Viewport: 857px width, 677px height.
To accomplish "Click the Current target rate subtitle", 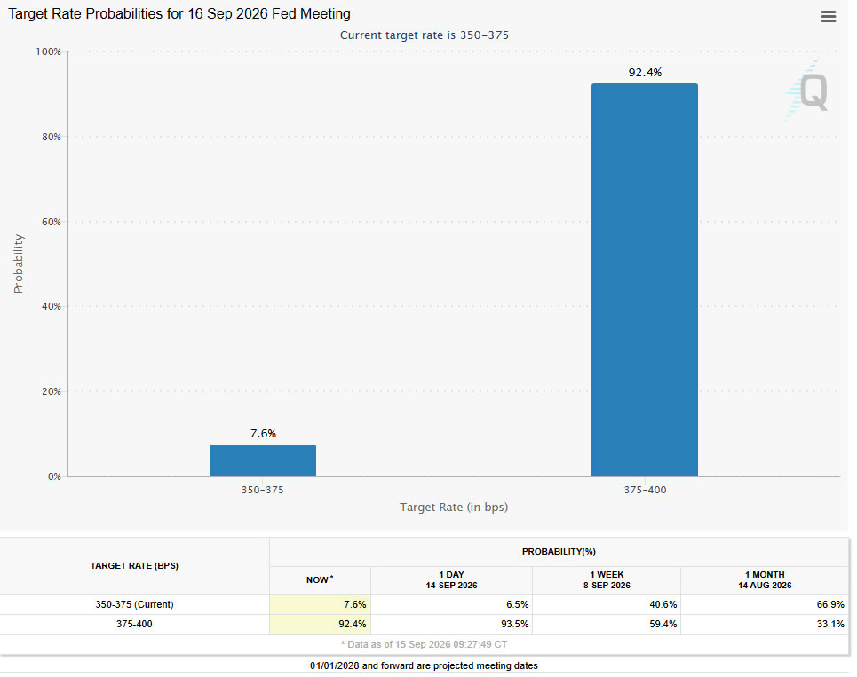I will 425,35.
